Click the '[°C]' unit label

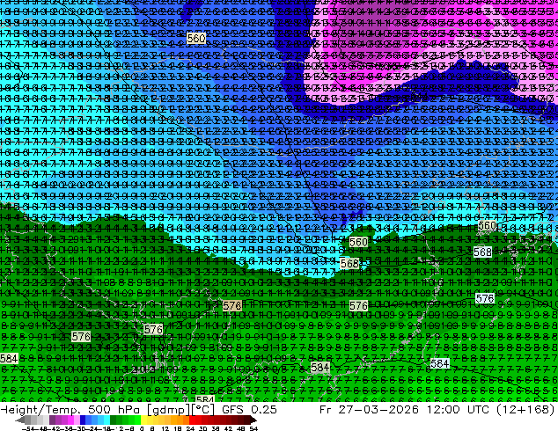(x=202, y=410)
